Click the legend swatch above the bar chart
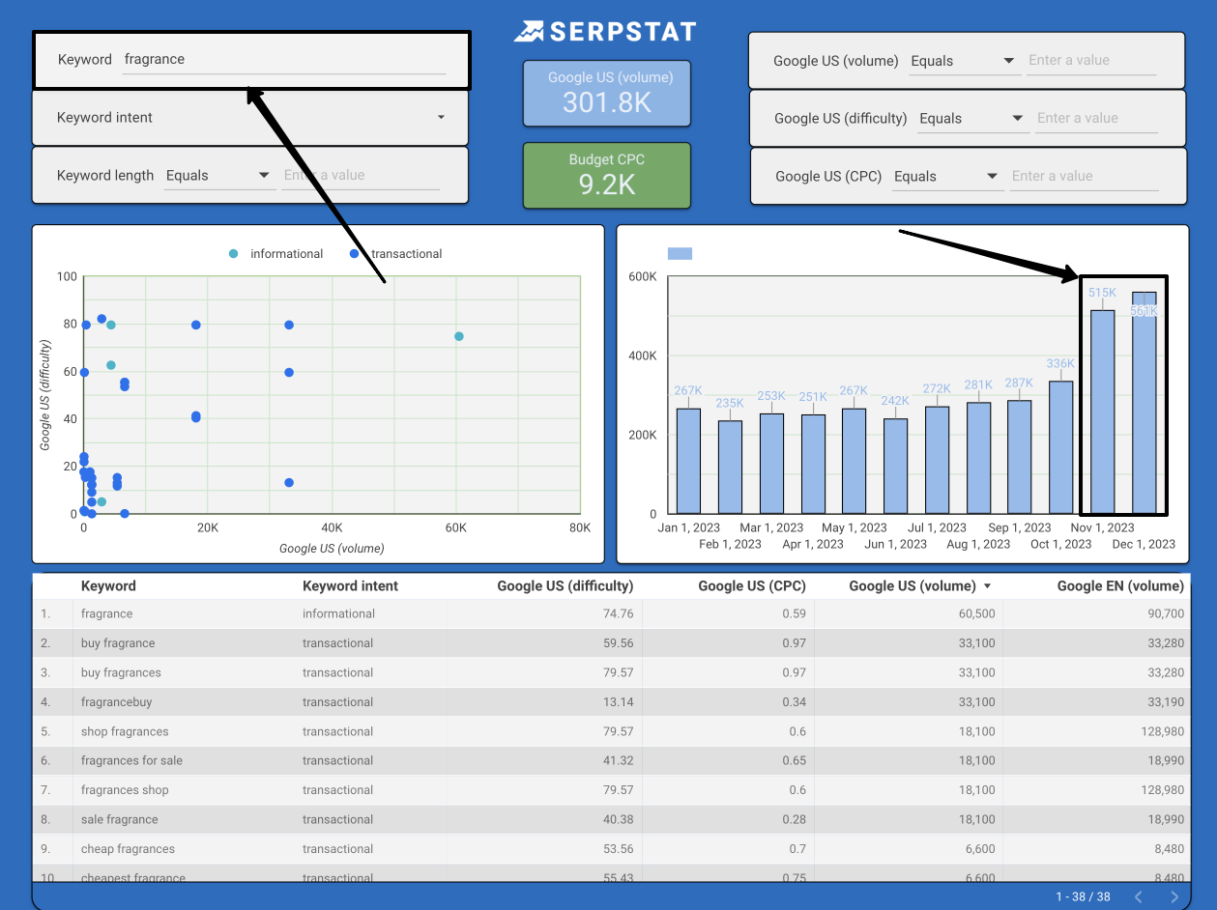 coord(681,252)
